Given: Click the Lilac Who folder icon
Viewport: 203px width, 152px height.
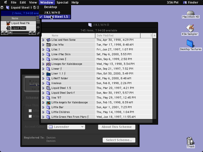Looking at the screenshot, I should (x=48, y=45).
